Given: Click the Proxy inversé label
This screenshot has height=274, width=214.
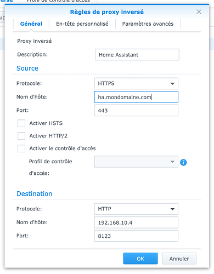Looking at the screenshot, I should (35, 41).
